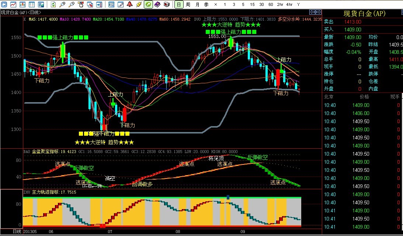Open the purple help book icon

point(157,4)
